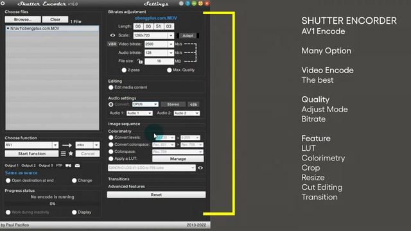411x231 pixels.
Task: Open the task list hamburger icon
Action: tap(64, 154)
